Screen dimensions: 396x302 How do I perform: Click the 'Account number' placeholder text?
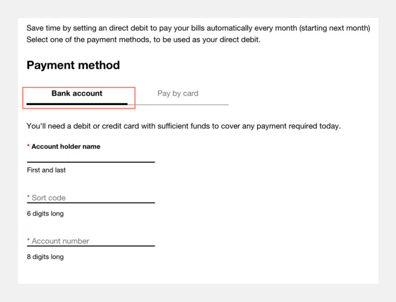tap(60, 241)
